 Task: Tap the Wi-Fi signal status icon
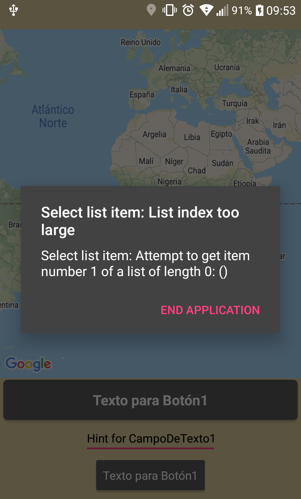(206, 10)
